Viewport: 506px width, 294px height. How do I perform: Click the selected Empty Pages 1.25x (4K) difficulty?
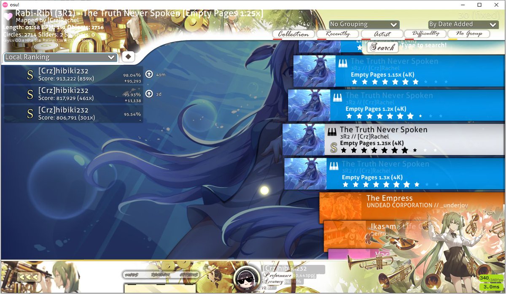pyautogui.click(x=393, y=140)
